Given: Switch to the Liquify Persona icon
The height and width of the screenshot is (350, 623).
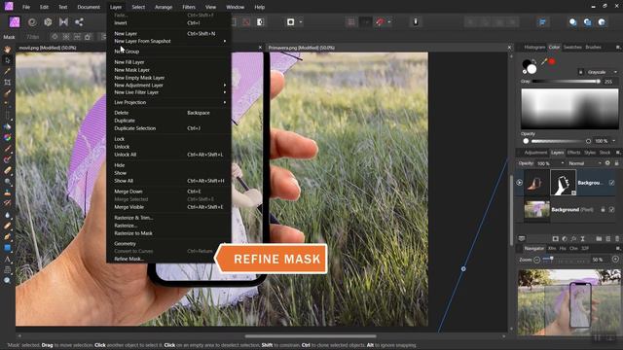Looking at the screenshot, I should coord(32,22).
